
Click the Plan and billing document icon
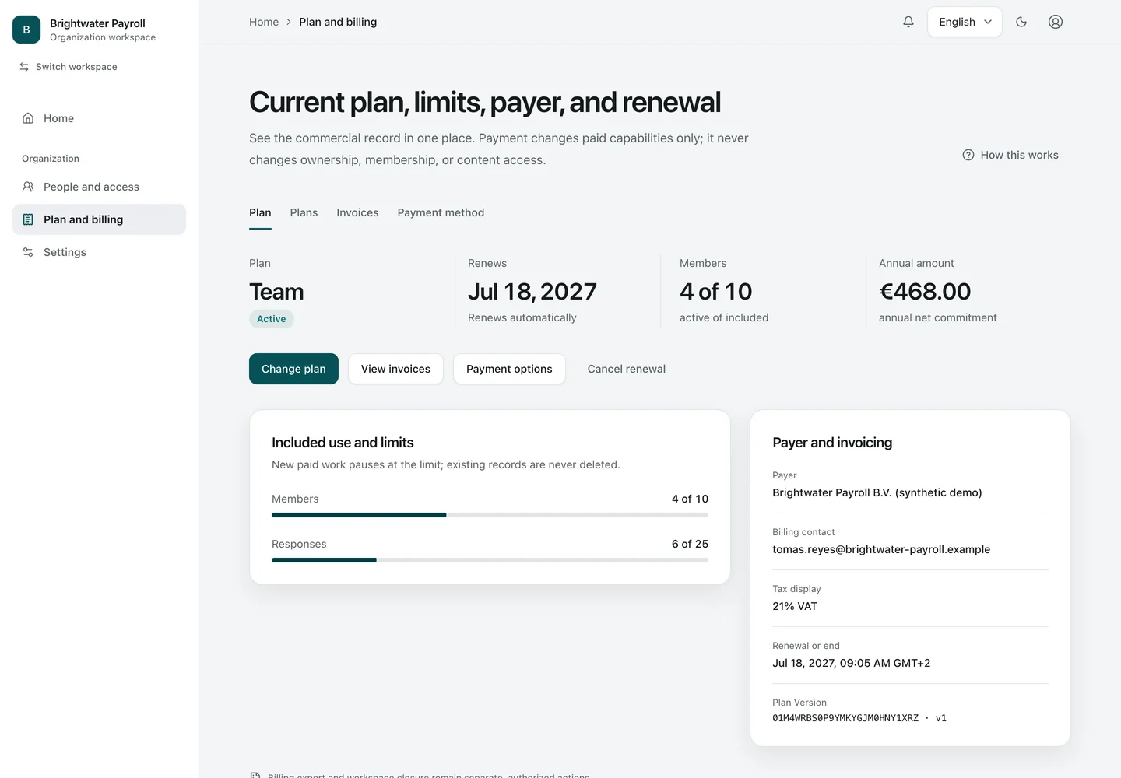coord(28,219)
